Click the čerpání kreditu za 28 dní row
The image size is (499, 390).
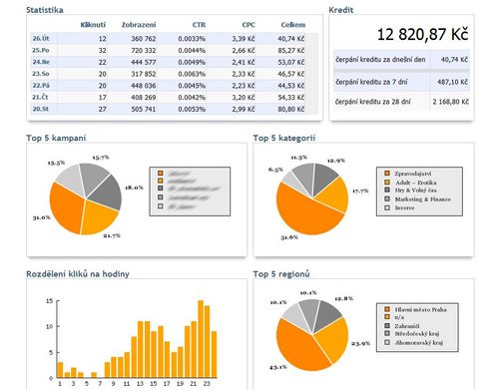point(401,102)
